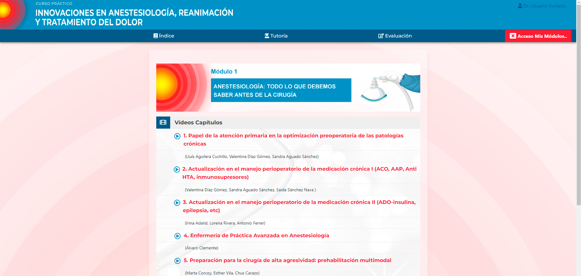Screen dimensions: 581x276
Task: Open the Tutoría menu item
Action: click(276, 36)
